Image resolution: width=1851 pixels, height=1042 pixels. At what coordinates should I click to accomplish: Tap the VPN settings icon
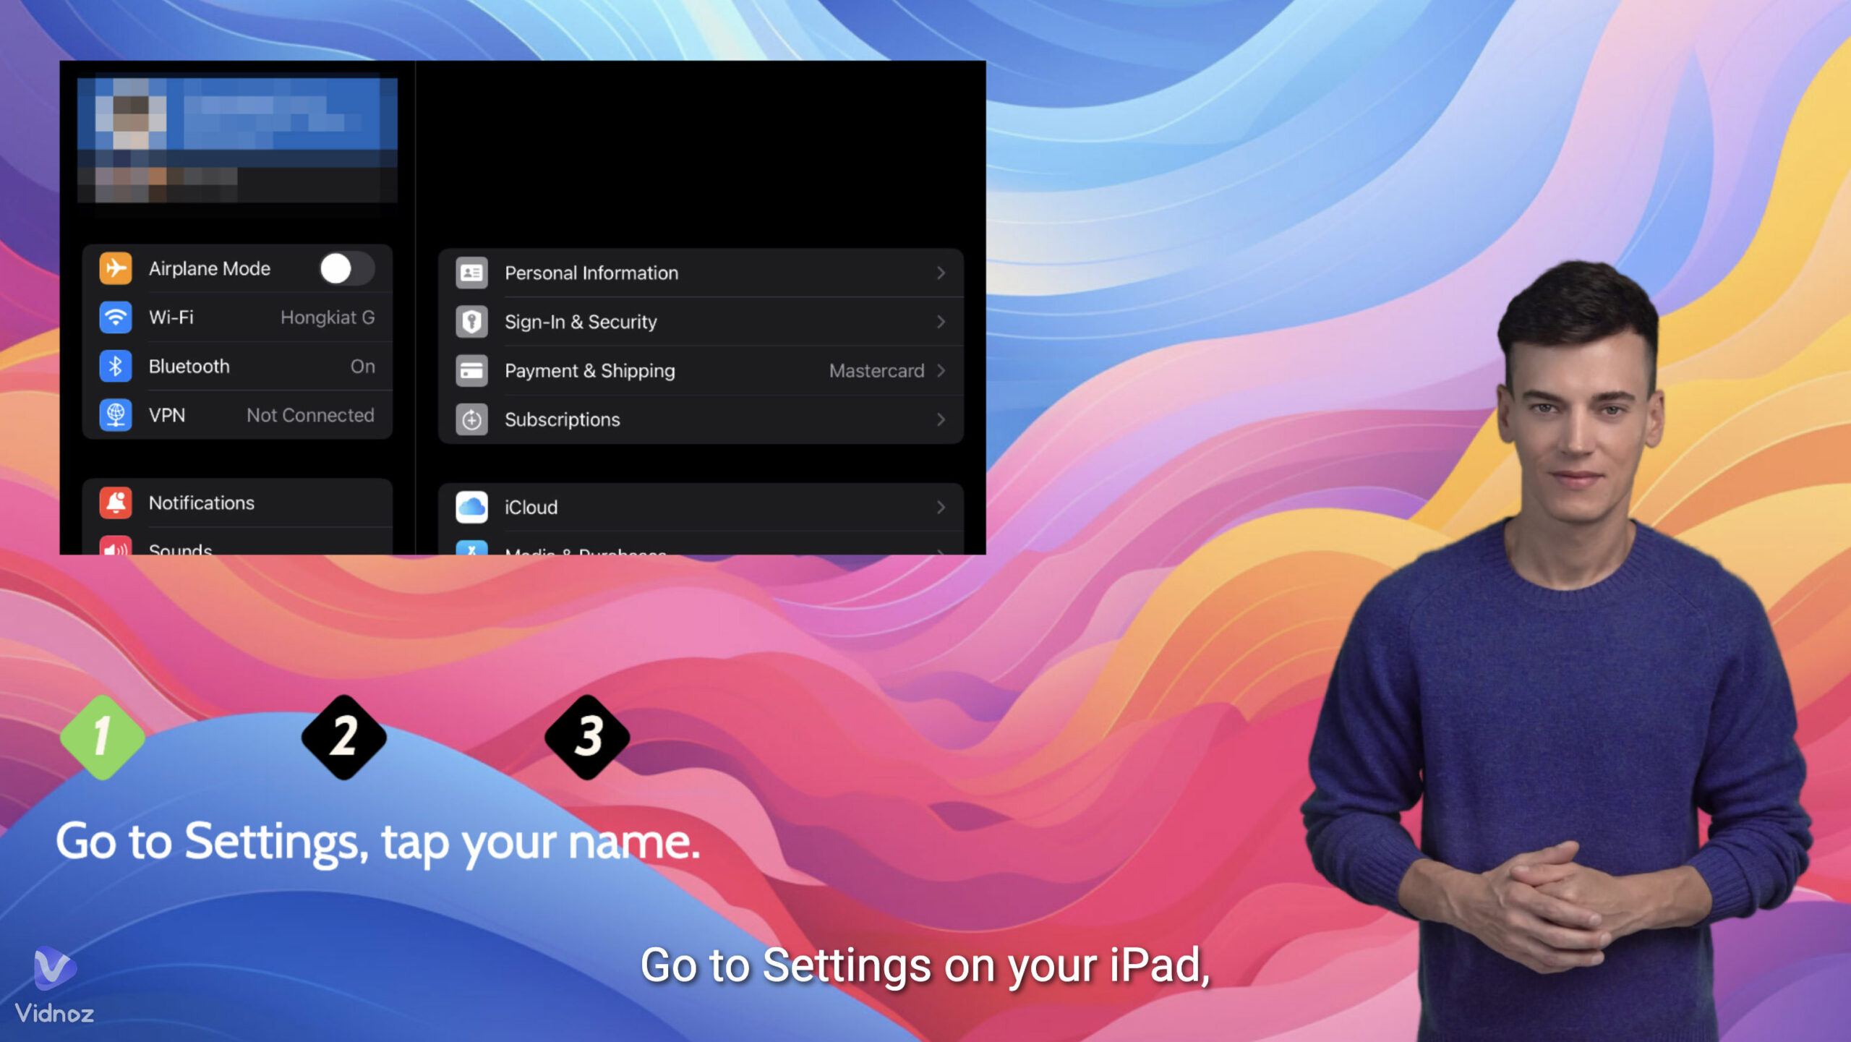click(x=116, y=416)
